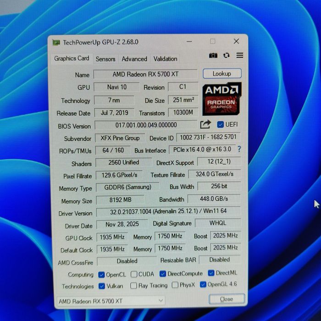Click the GPU Clock value '1935 MHz'
The image size is (321, 321).
coord(112,237)
